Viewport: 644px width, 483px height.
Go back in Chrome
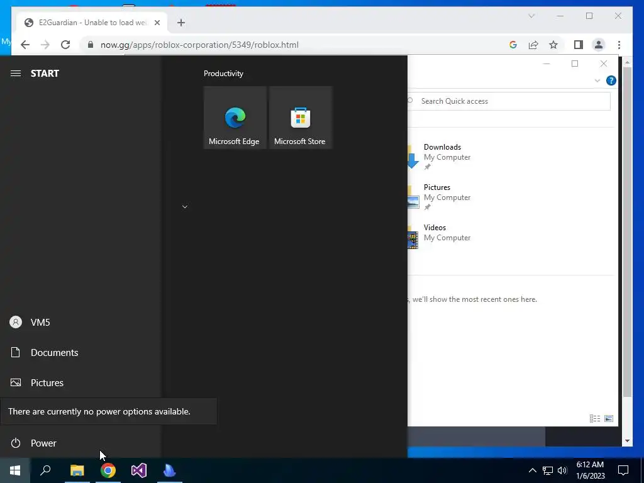[x=25, y=45]
